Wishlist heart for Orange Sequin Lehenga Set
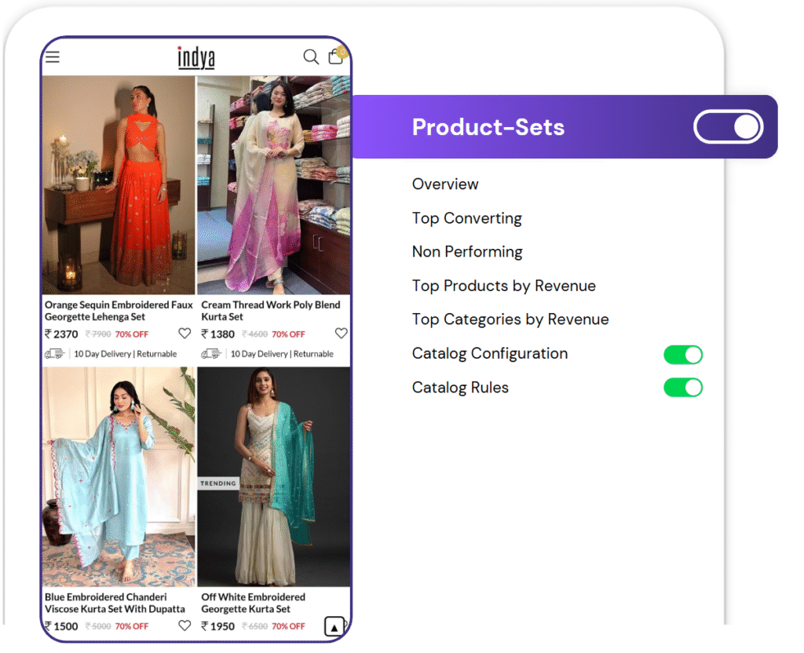The image size is (804, 653). point(185,334)
